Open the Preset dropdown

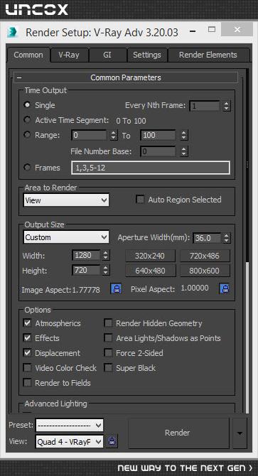pos(70,426)
